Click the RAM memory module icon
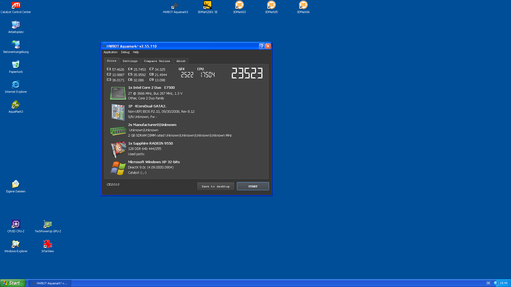 pos(118,130)
